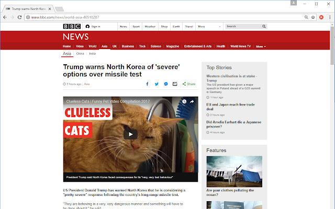Image resolution: width=335 pixels, height=209 pixels.
Task: Open the Chrome three-dot menu
Action: (330, 17)
